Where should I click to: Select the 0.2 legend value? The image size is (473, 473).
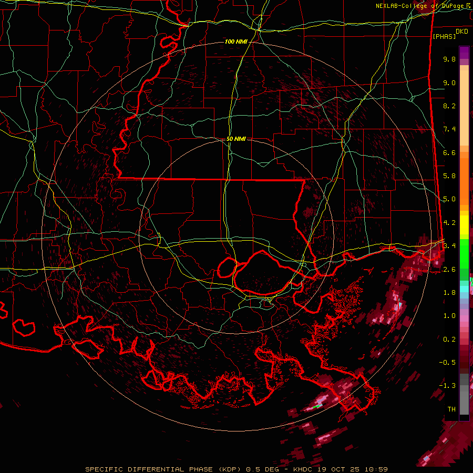449,340
